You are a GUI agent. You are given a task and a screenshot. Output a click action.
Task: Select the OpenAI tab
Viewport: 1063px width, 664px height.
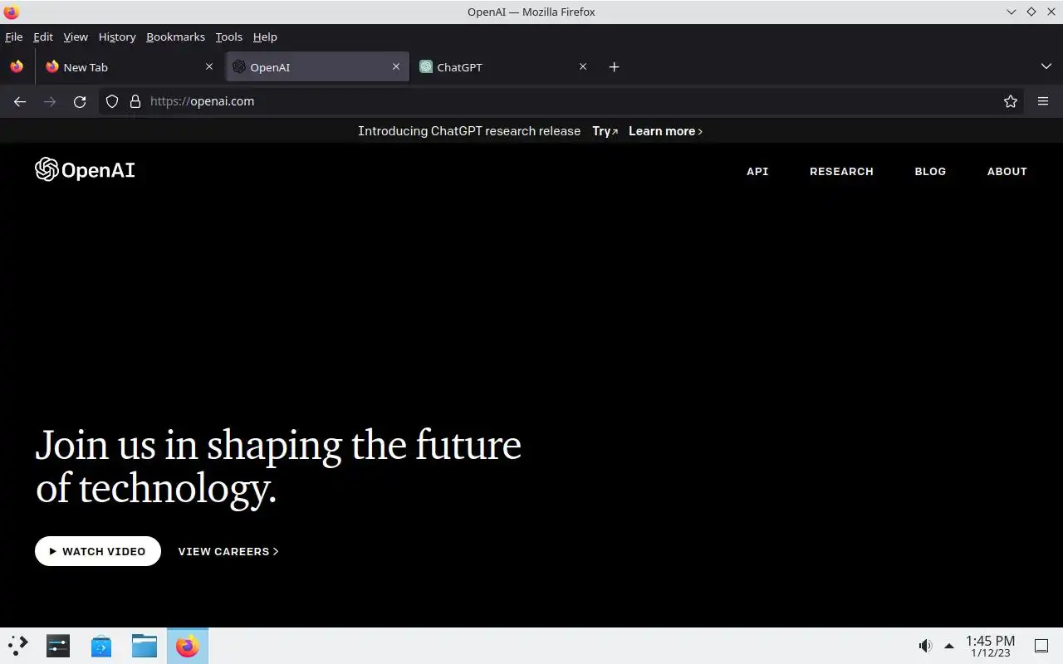click(317, 67)
